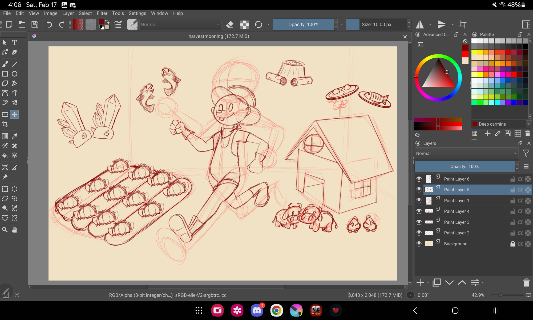The image size is (533, 320).
Task: Select the Zoom magnifier tool
Action: pyautogui.click(x=5, y=230)
